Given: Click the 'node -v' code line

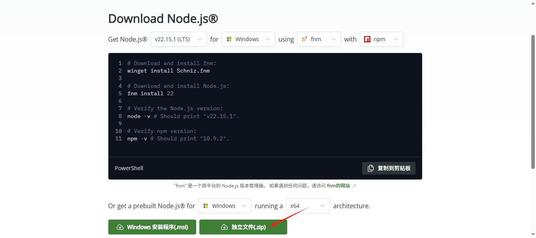Looking at the screenshot, I should [183, 116].
